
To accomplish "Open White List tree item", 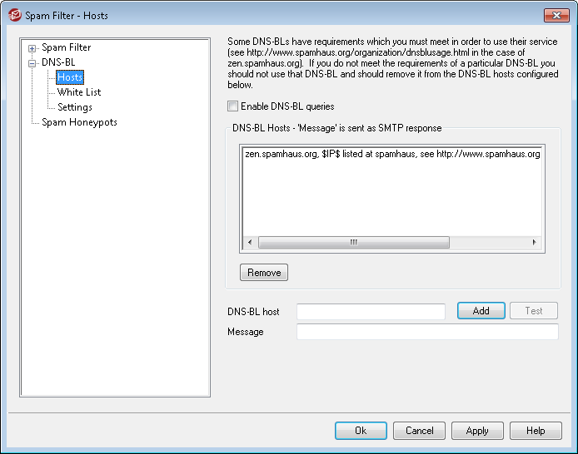I will 78,92.
